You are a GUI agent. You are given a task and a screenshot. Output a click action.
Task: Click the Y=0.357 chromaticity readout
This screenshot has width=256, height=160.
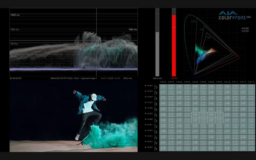[245, 31]
